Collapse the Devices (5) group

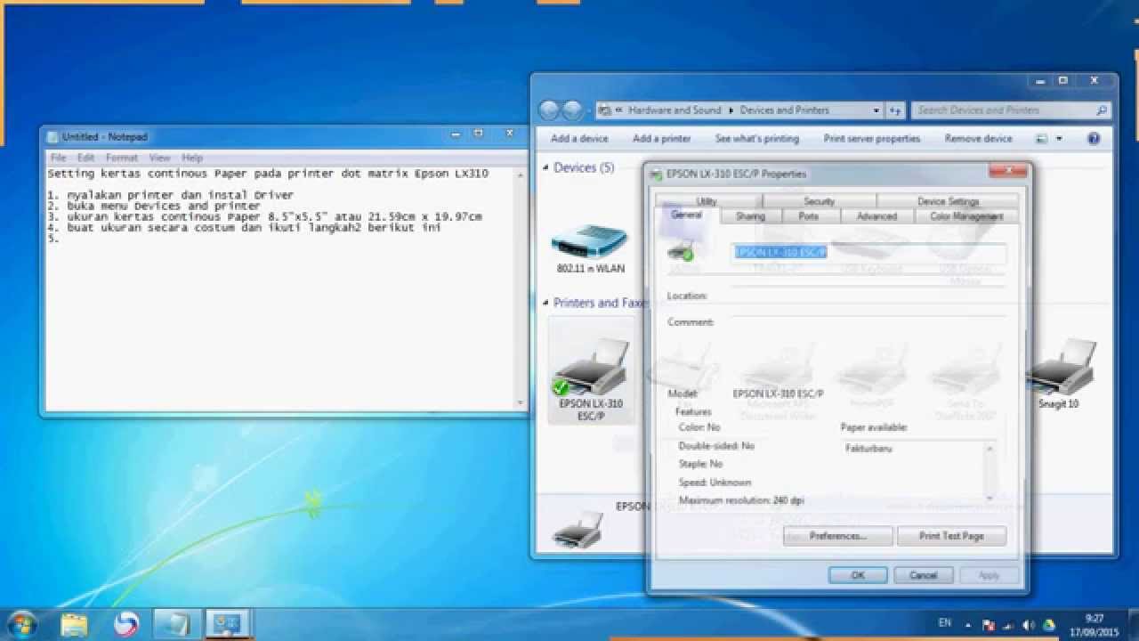tap(546, 168)
